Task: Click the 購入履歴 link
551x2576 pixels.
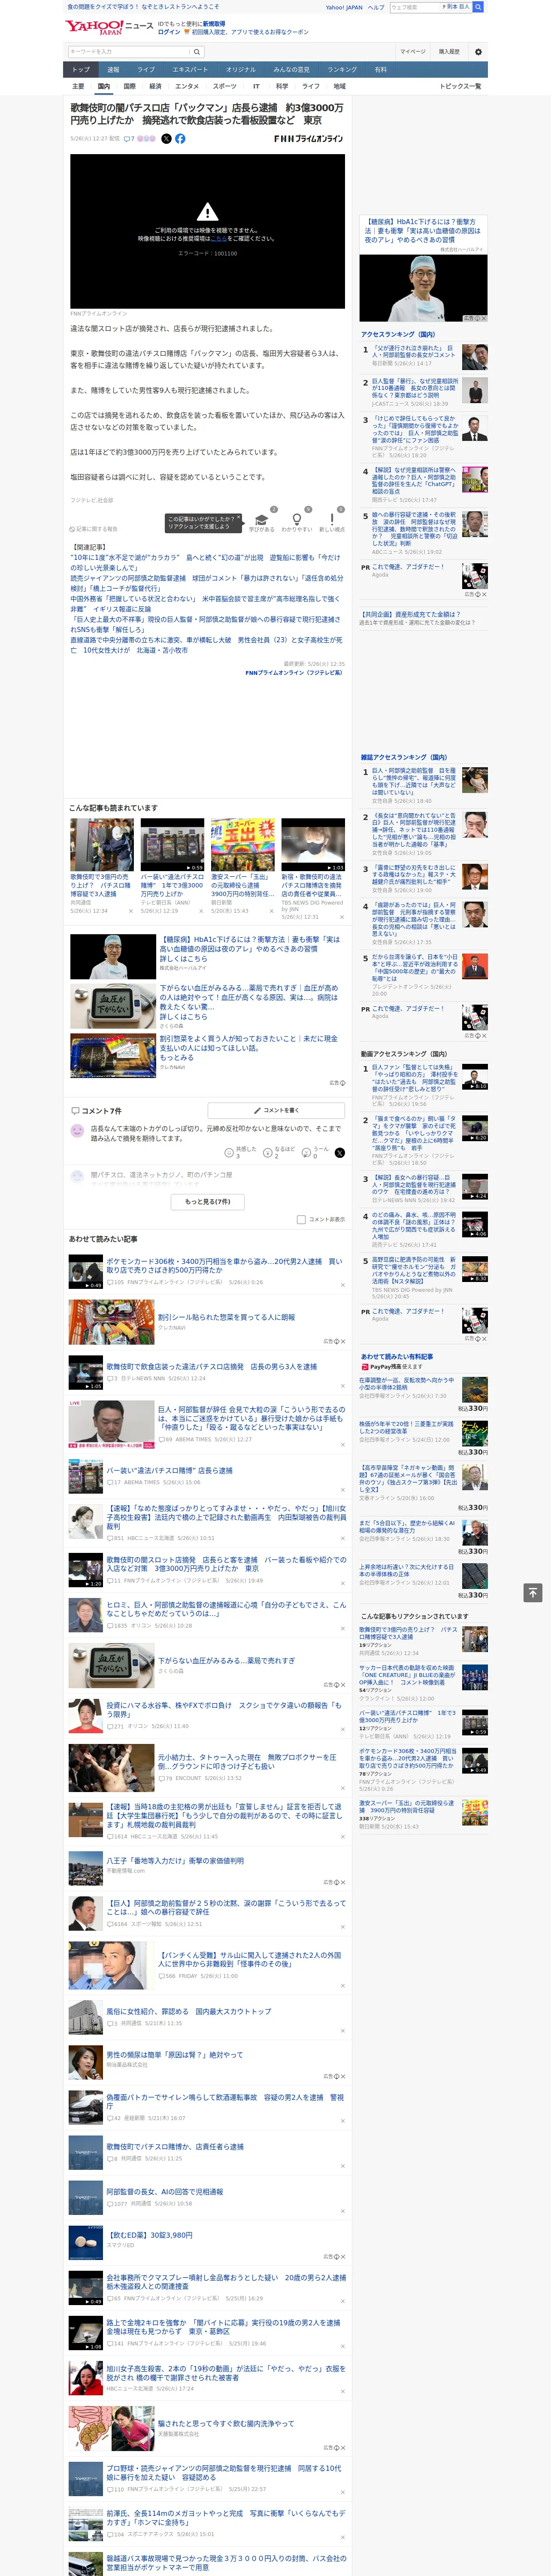Action: click(449, 52)
